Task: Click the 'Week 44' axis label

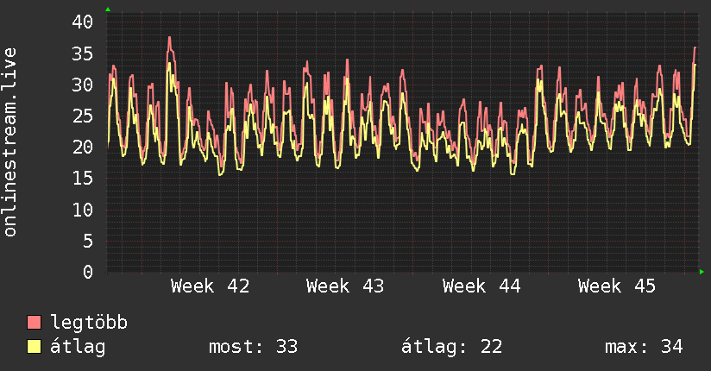Action: [481, 286]
